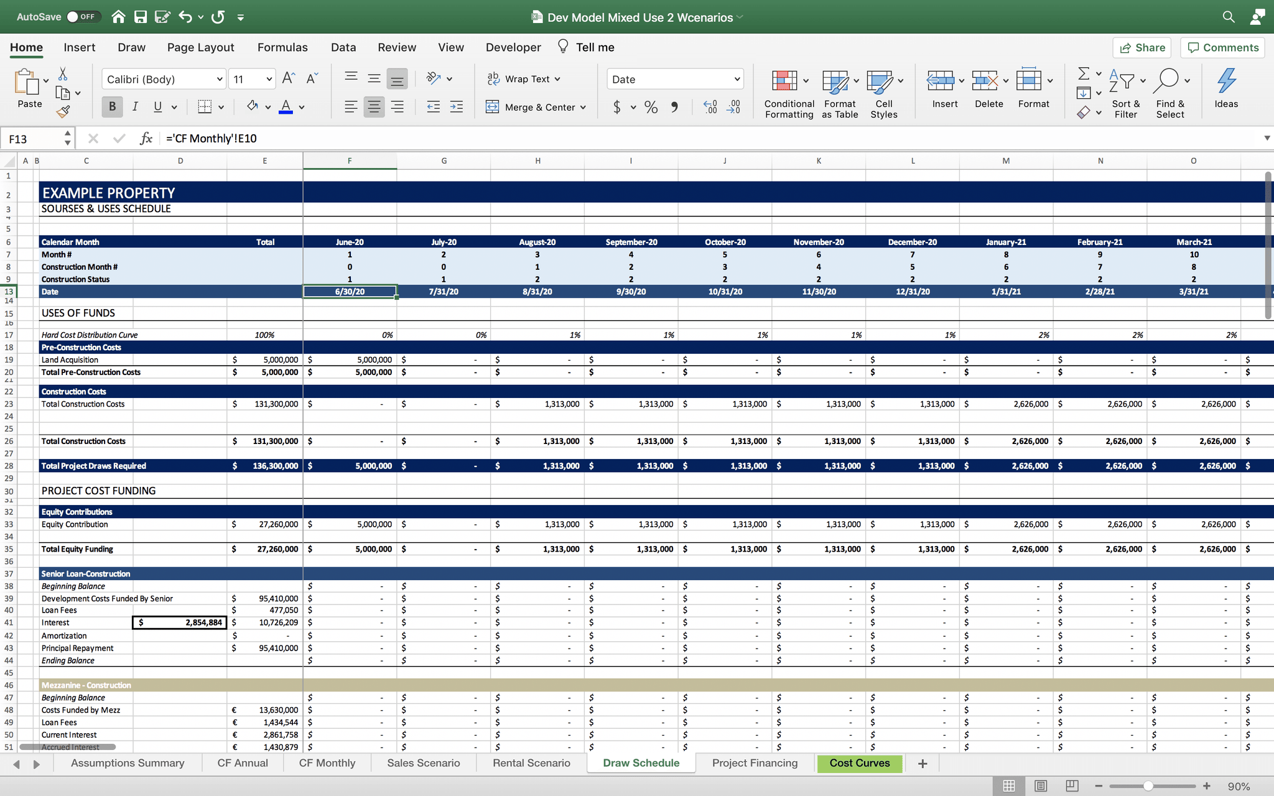This screenshot has width=1274, height=796.
Task: Switch to Page Break Preview icon
Action: point(1072,786)
